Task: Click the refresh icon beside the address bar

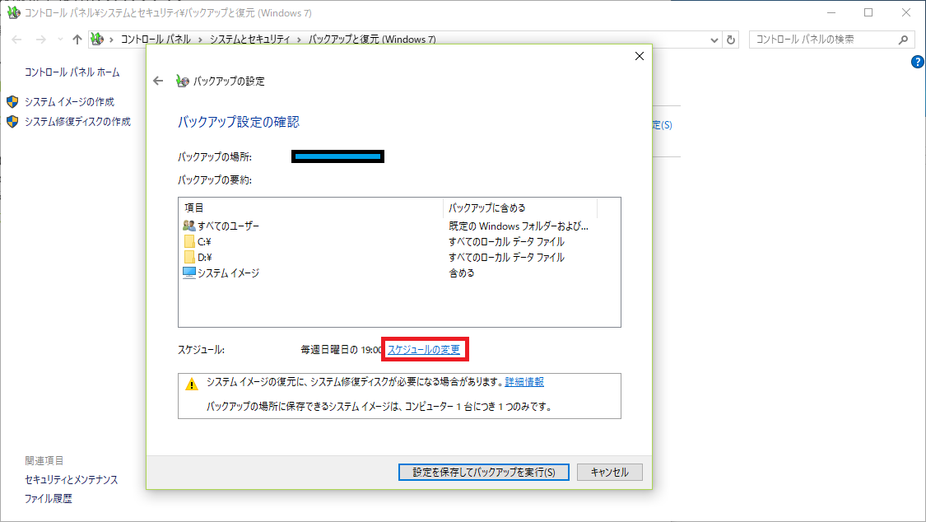Action: tap(731, 39)
